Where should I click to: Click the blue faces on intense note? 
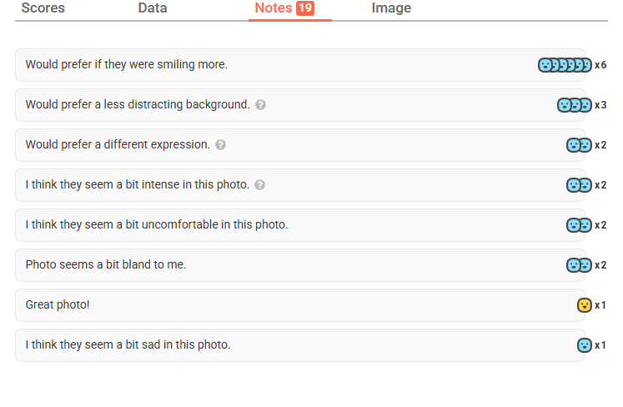point(579,185)
